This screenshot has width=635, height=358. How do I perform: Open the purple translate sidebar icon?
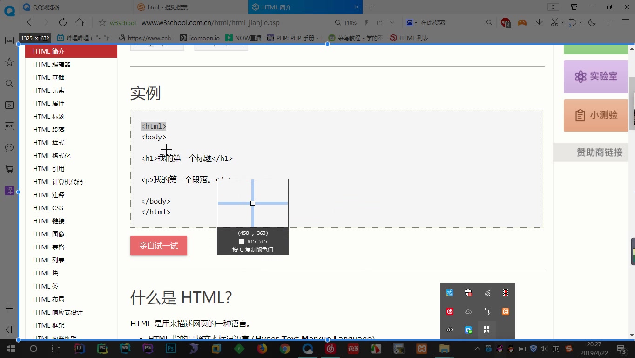pos(9,190)
